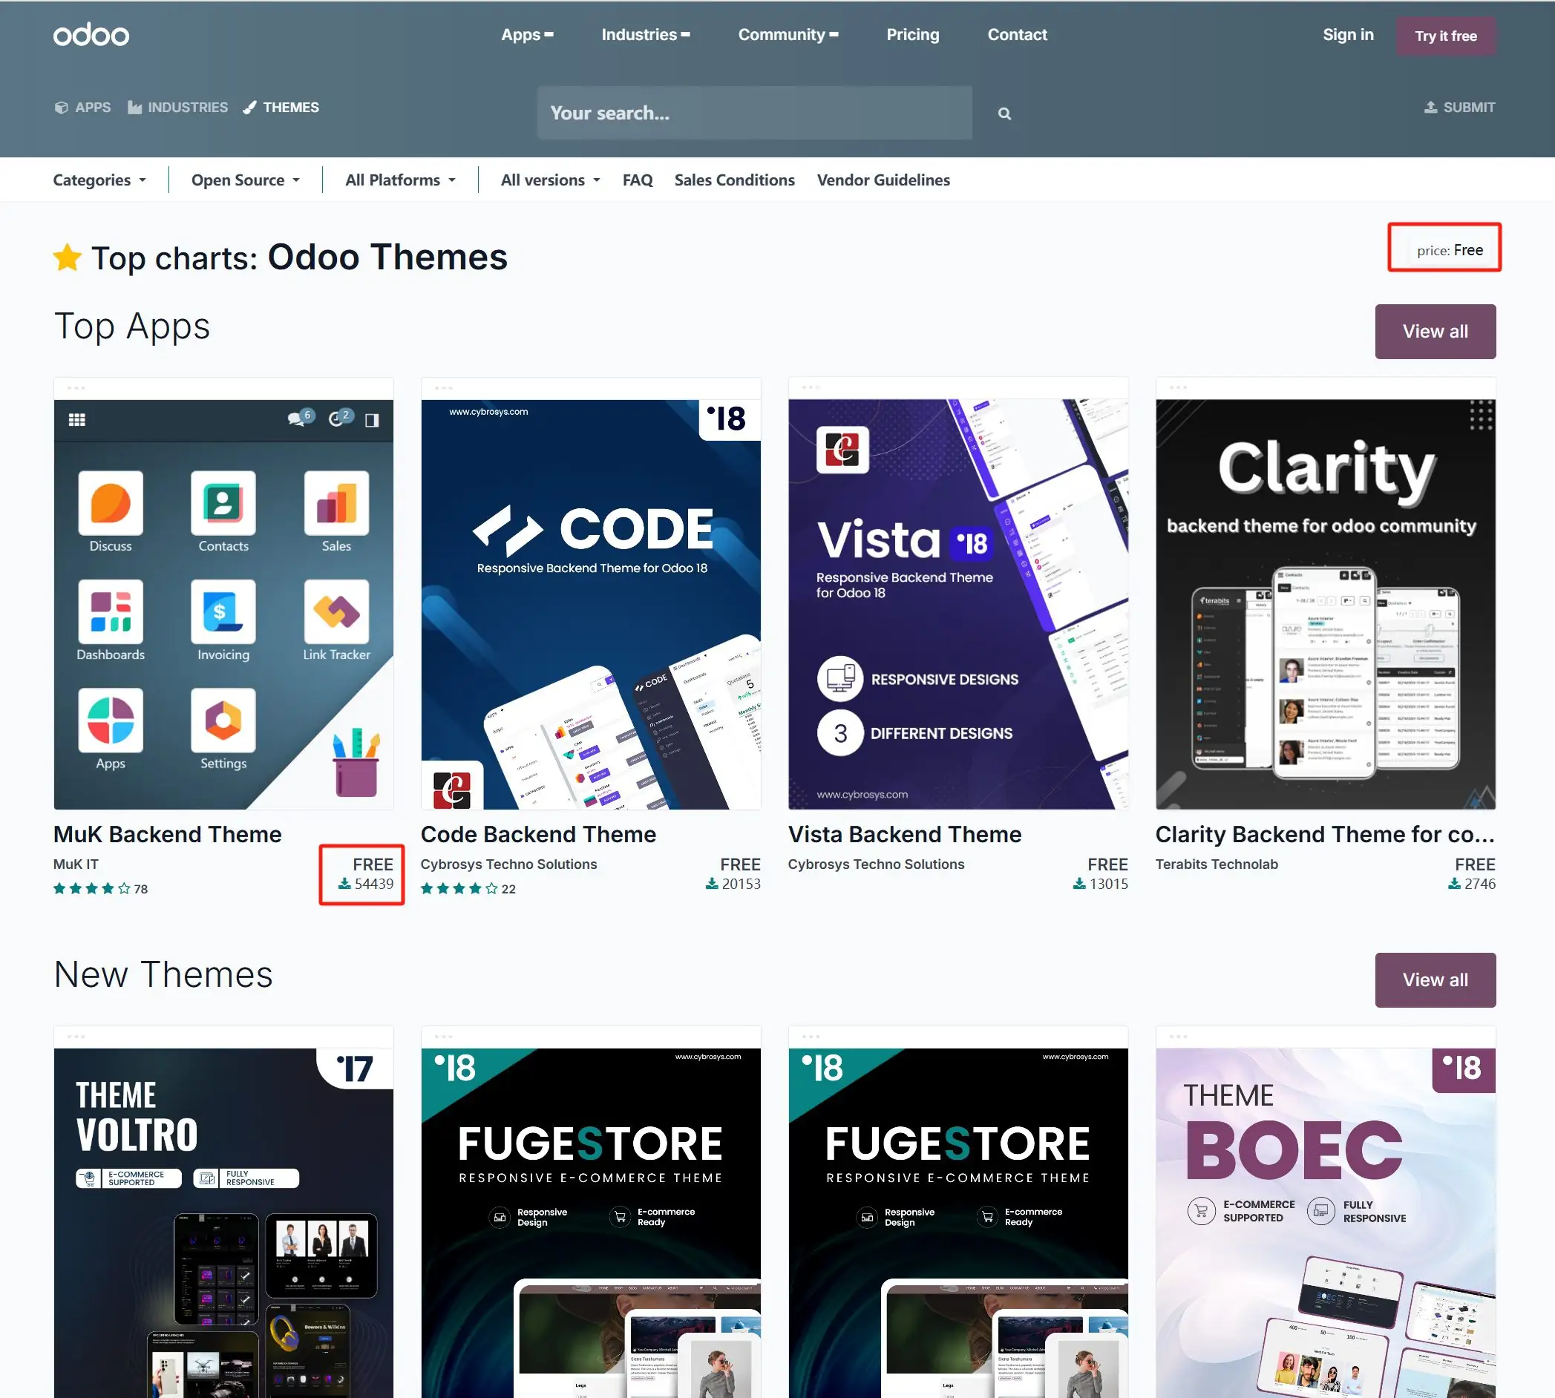Click the Submit upload icon link

click(1459, 108)
